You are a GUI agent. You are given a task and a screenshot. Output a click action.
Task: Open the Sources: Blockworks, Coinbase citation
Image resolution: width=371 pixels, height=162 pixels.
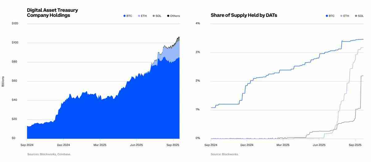point(49,154)
